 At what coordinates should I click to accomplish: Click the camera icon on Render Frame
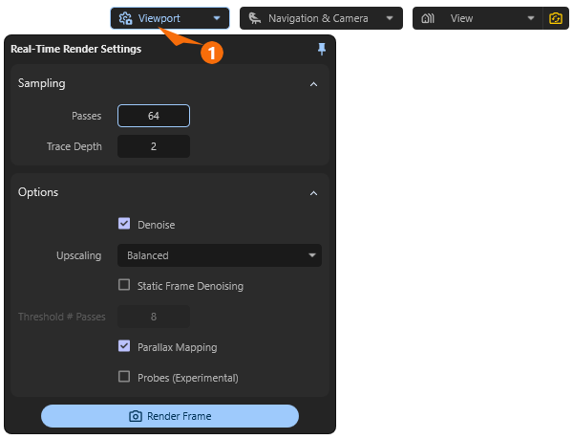pyautogui.click(x=136, y=416)
